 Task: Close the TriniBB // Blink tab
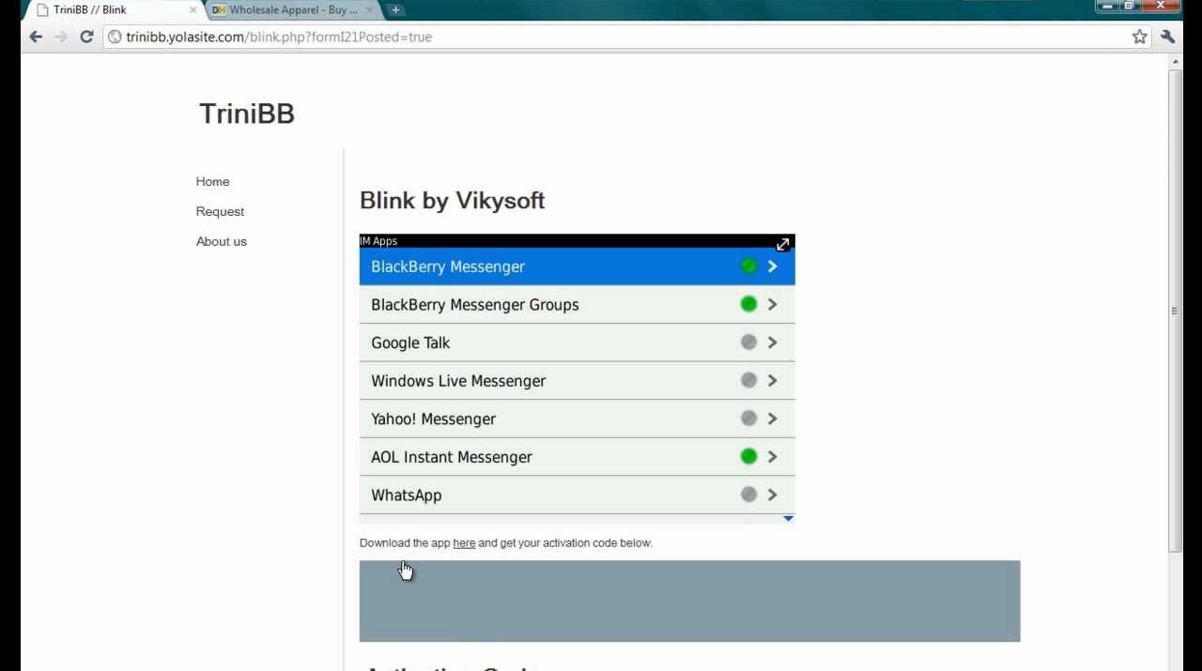click(x=193, y=9)
